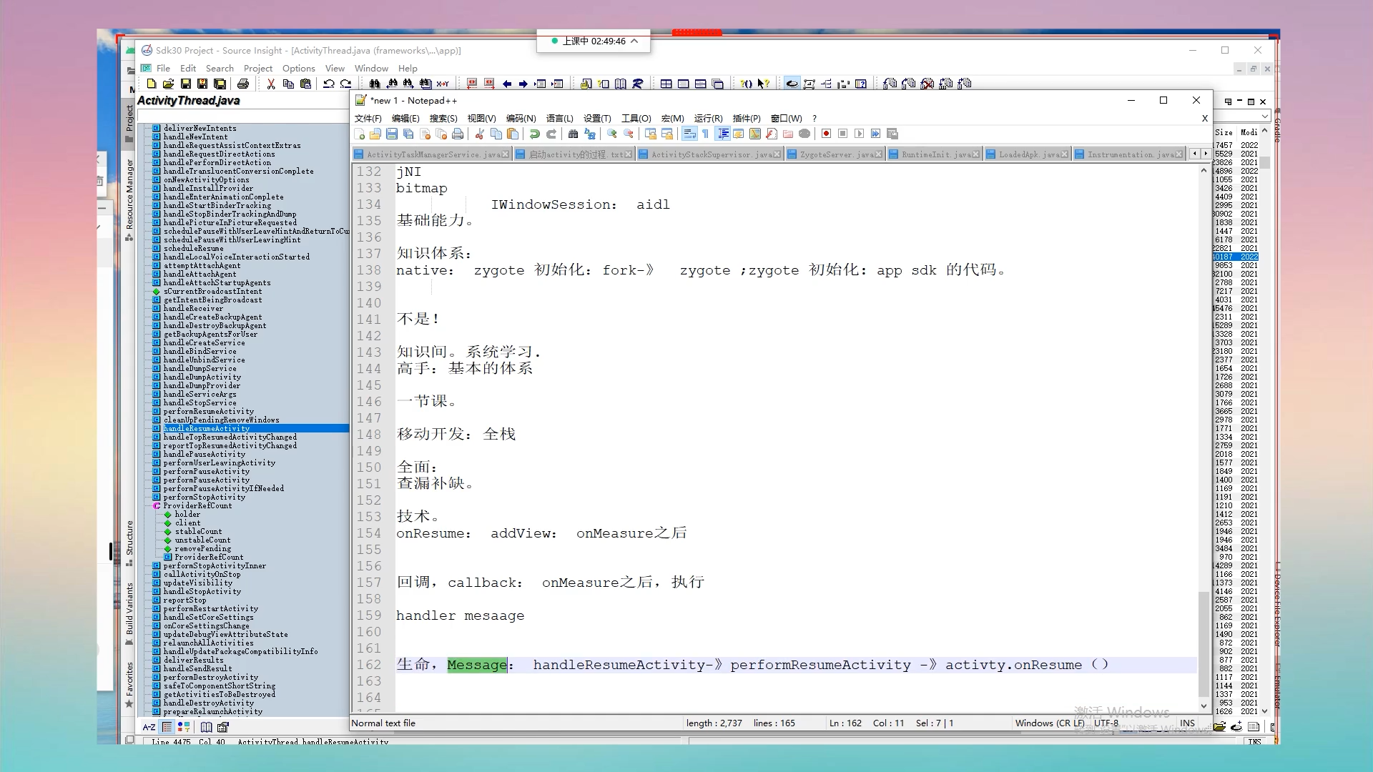The width and height of the screenshot is (1373, 772).
Task: Click the Go Back blue arrow icon
Action: pyautogui.click(x=507, y=84)
